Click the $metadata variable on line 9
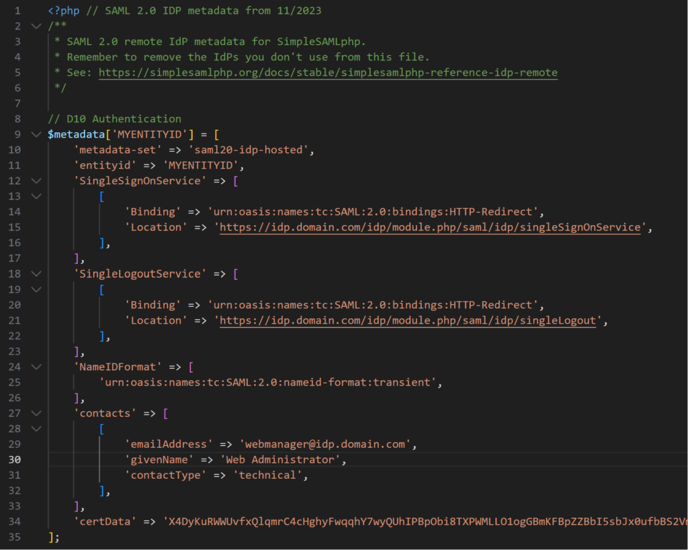 [x=77, y=134]
